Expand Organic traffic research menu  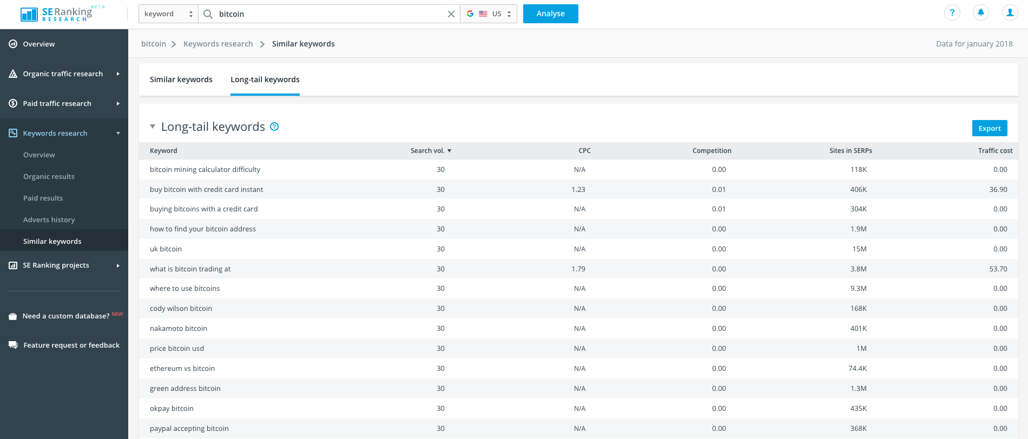pyautogui.click(x=63, y=74)
